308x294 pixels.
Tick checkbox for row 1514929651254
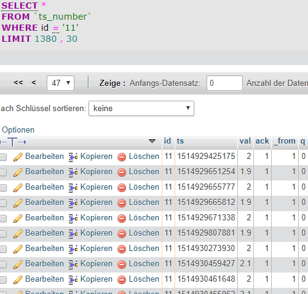(x=3, y=172)
